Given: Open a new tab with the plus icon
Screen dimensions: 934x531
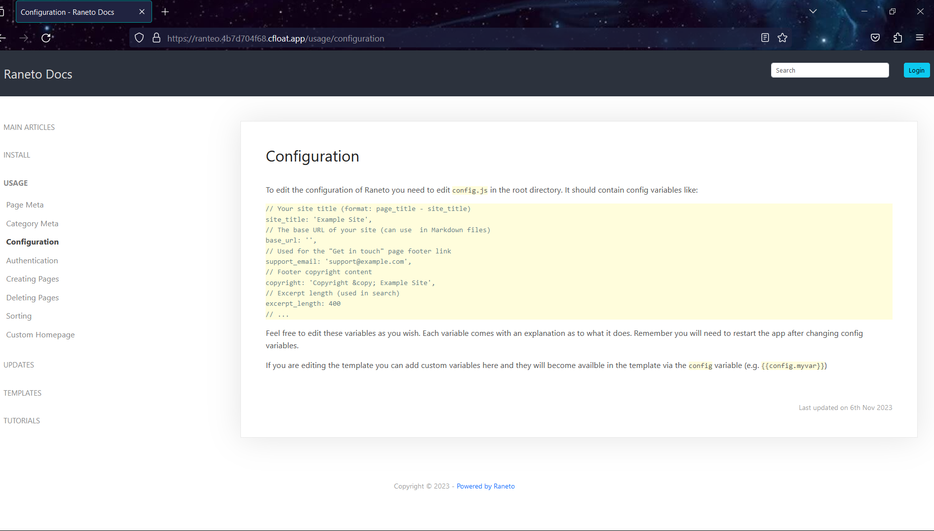Looking at the screenshot, I should coord(165,12).
